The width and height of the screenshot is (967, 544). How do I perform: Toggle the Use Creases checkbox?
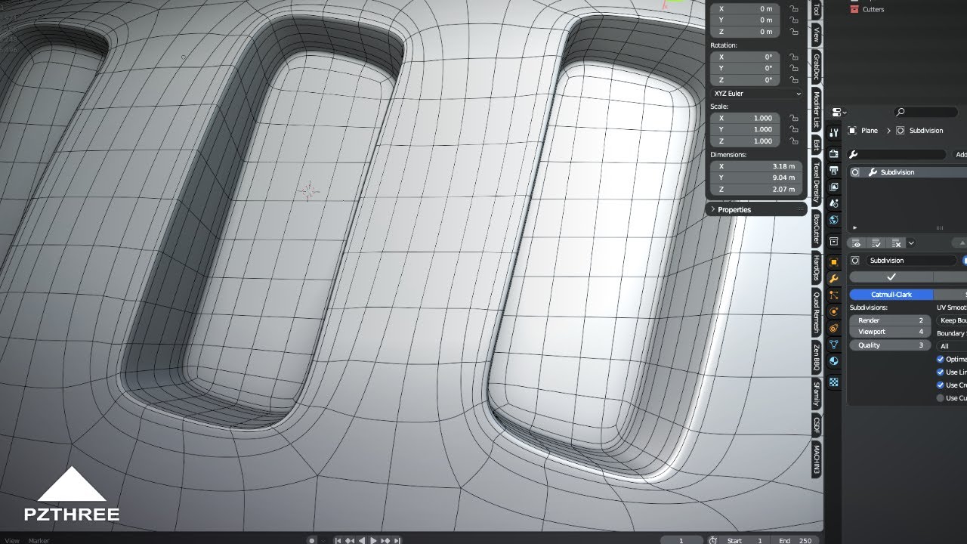click(941, 385)
